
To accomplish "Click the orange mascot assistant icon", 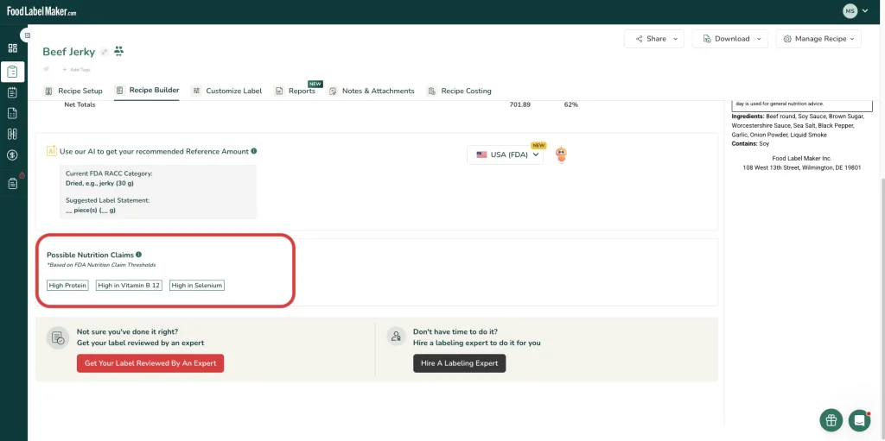I will pos(561,154).
